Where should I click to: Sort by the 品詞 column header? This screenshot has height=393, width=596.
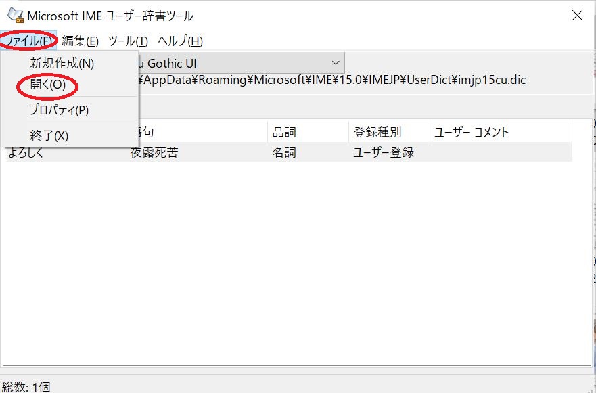[x=308, y=132]
